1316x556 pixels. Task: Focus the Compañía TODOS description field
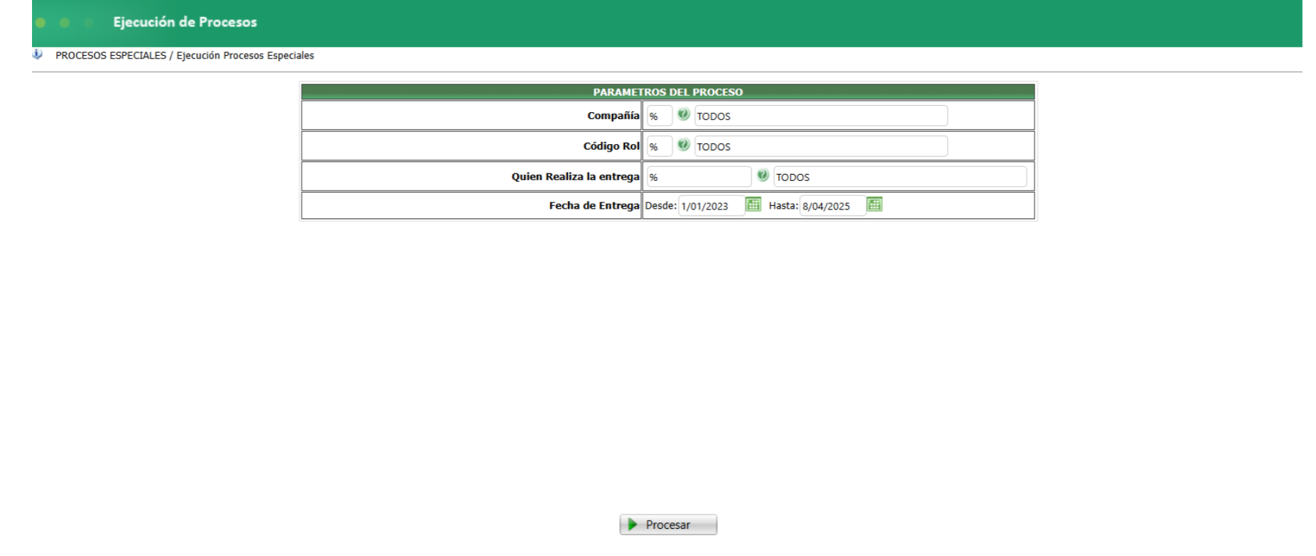point(820,116)
